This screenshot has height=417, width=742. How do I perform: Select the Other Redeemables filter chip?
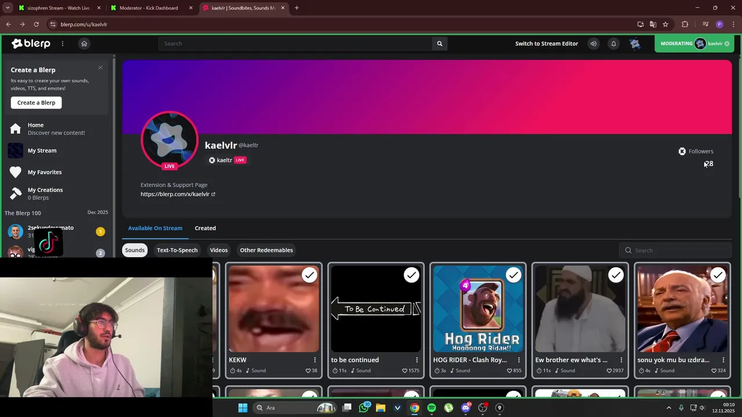pos(266,250)
